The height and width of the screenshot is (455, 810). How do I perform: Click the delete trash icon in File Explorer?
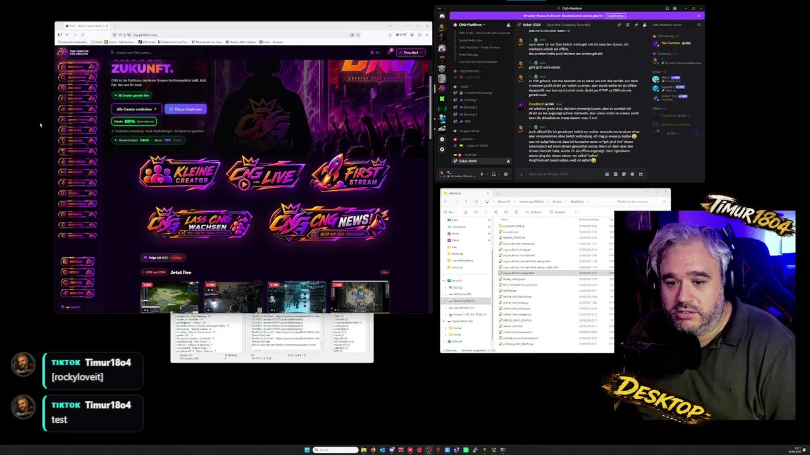pos(516,212)
